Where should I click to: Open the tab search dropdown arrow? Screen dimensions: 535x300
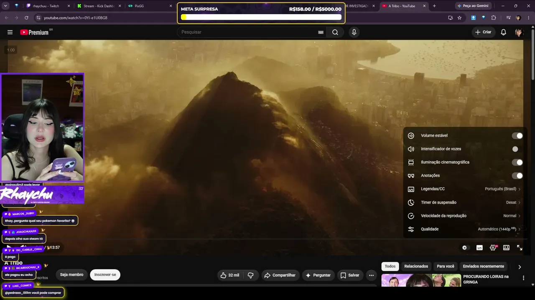(x=5, y=6)
